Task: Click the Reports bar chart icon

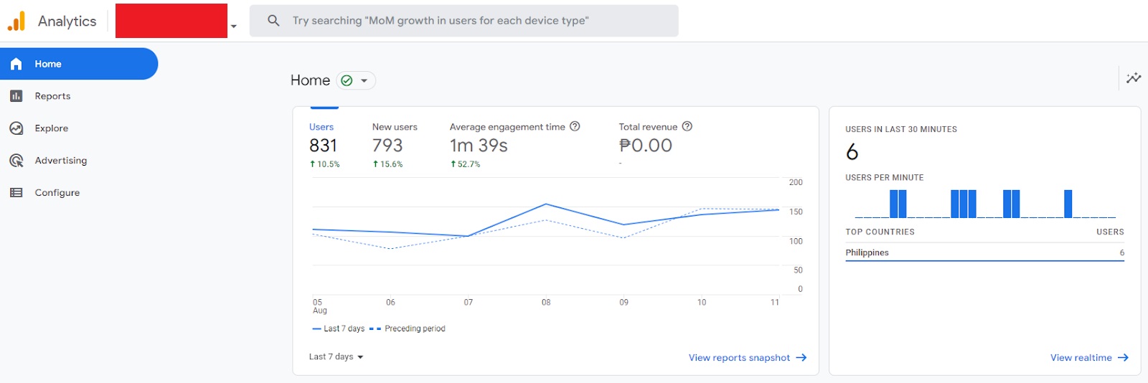Action: [x=17, y=96]
